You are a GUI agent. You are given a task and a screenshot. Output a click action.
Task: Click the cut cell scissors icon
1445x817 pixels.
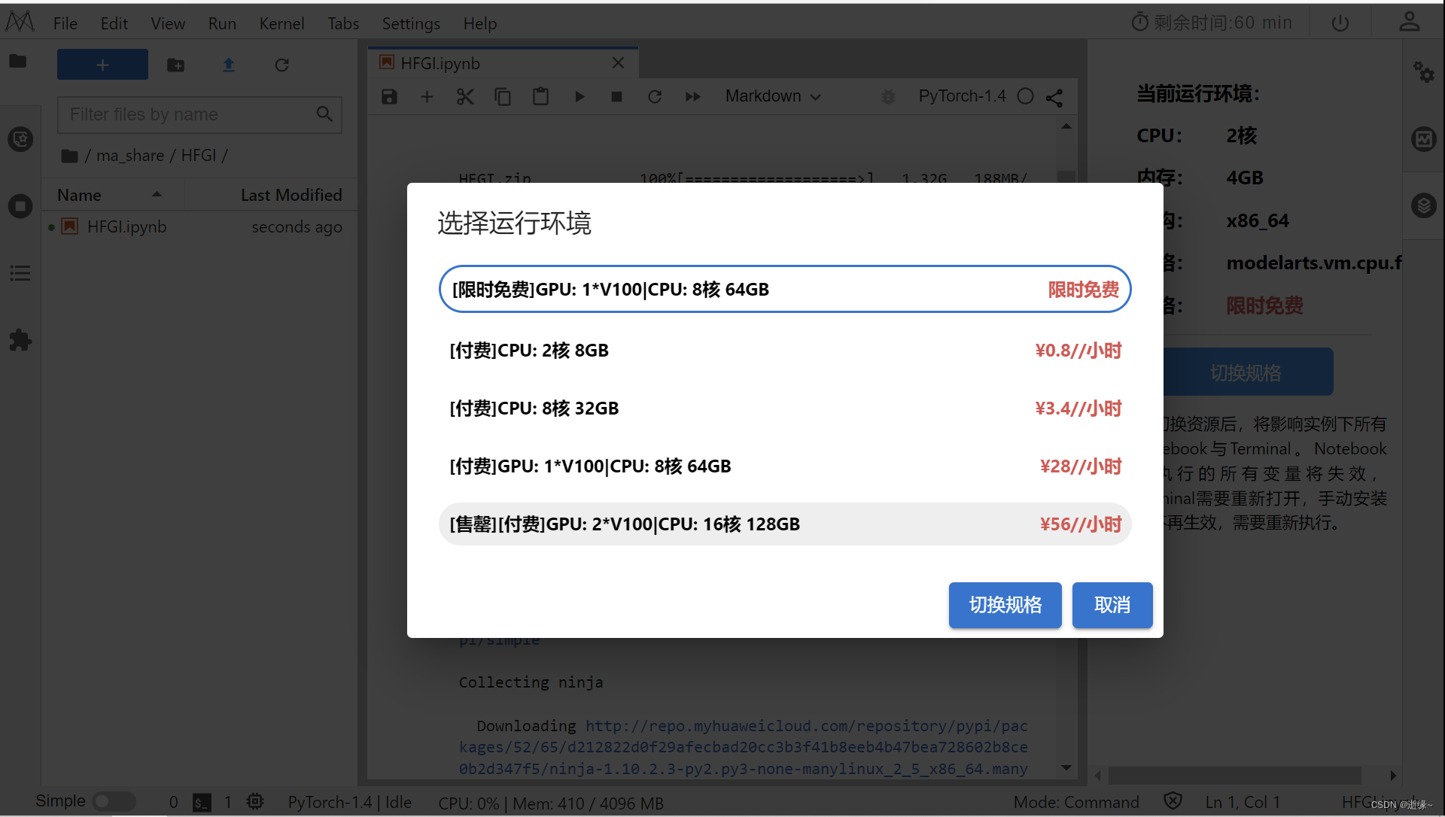pos(465,96)
